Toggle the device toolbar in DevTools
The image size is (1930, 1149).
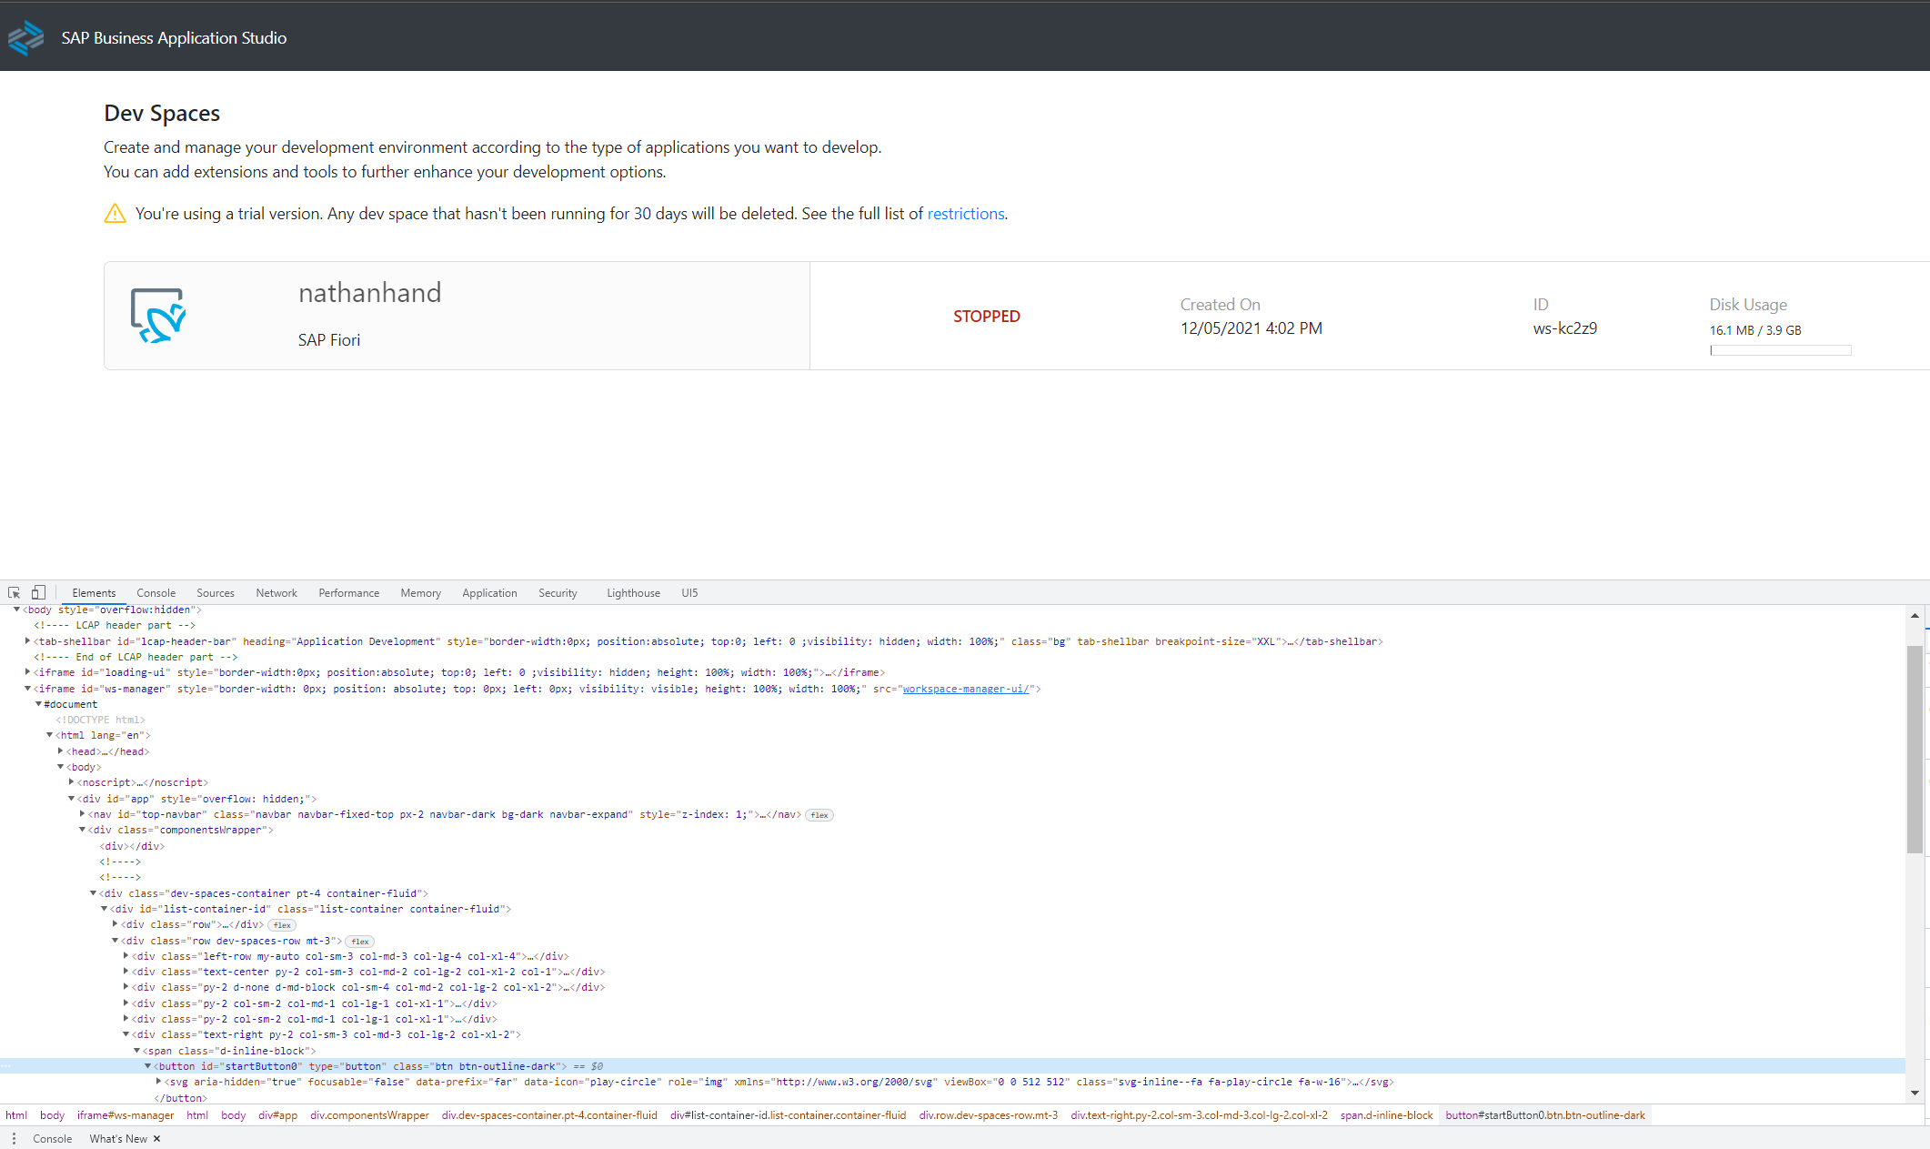(38, 592)
